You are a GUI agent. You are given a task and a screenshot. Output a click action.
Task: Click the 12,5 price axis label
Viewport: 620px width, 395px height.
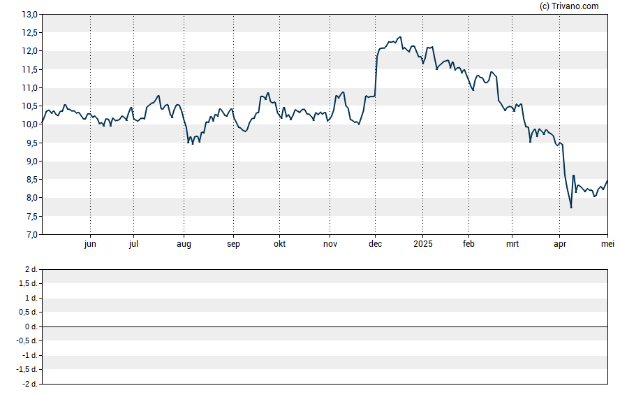click(x=29, y=33)
